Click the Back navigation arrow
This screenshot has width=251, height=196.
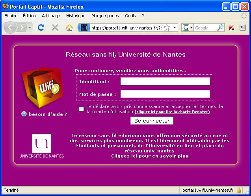point(10,27)
